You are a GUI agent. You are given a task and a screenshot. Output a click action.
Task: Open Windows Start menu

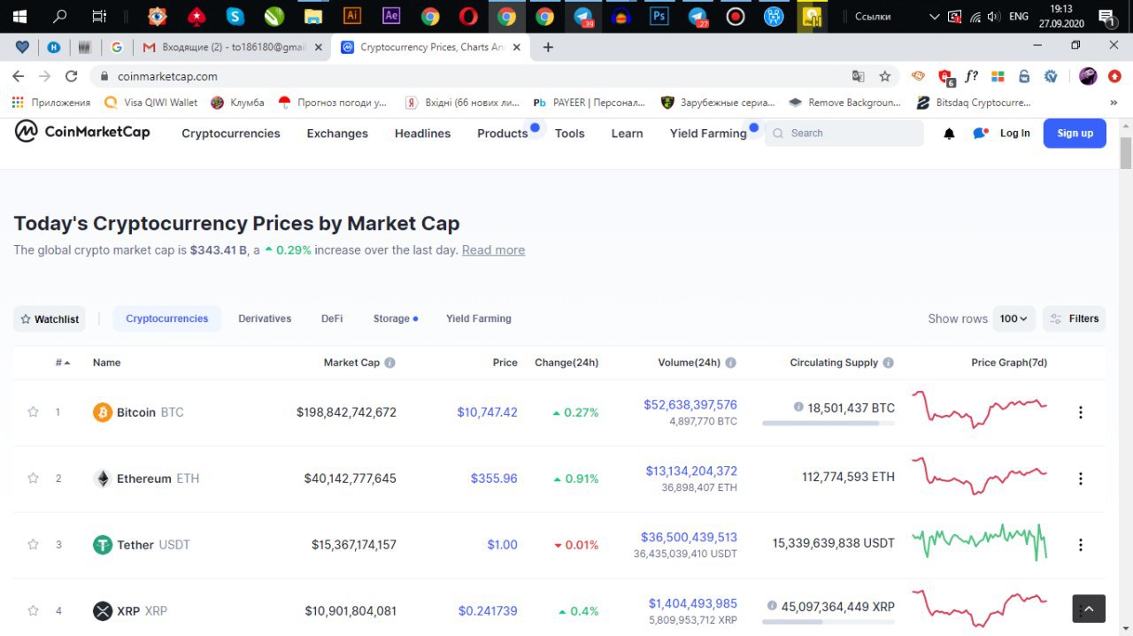pos(19,16)
